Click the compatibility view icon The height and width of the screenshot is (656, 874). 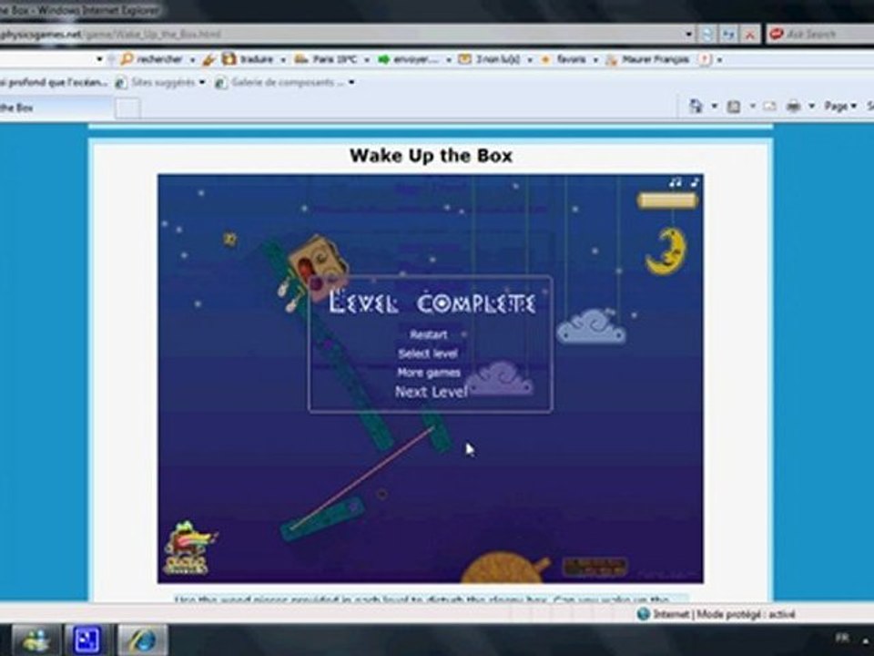[706, 35]
